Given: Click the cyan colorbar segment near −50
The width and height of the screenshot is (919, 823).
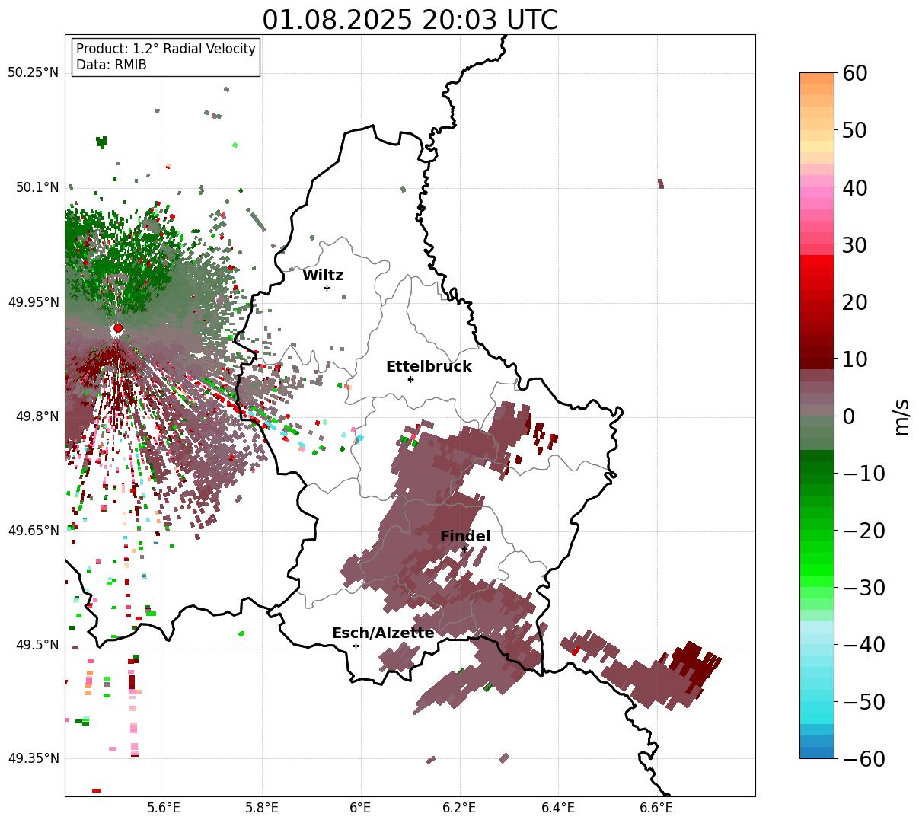Looking at the screenshot, I should (817, 707).
